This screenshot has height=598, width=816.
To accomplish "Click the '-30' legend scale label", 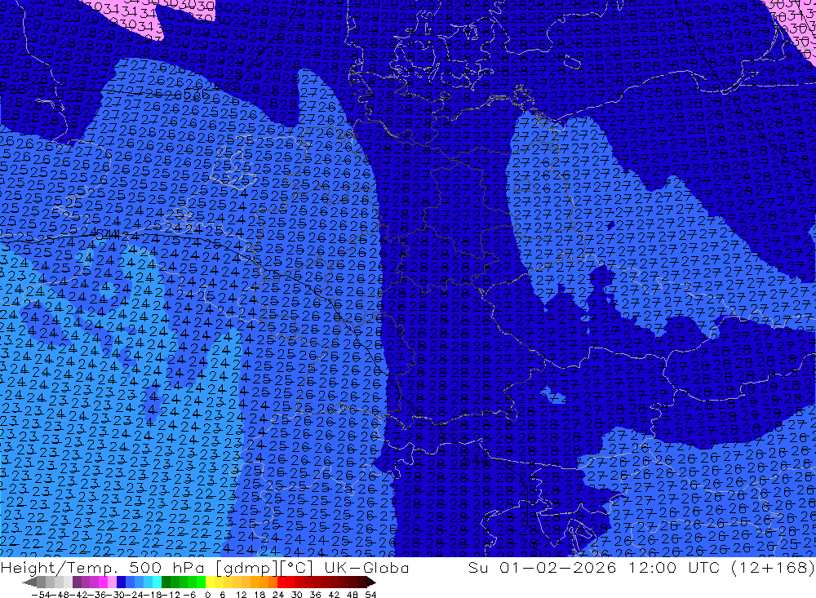I will click(116, 595).
